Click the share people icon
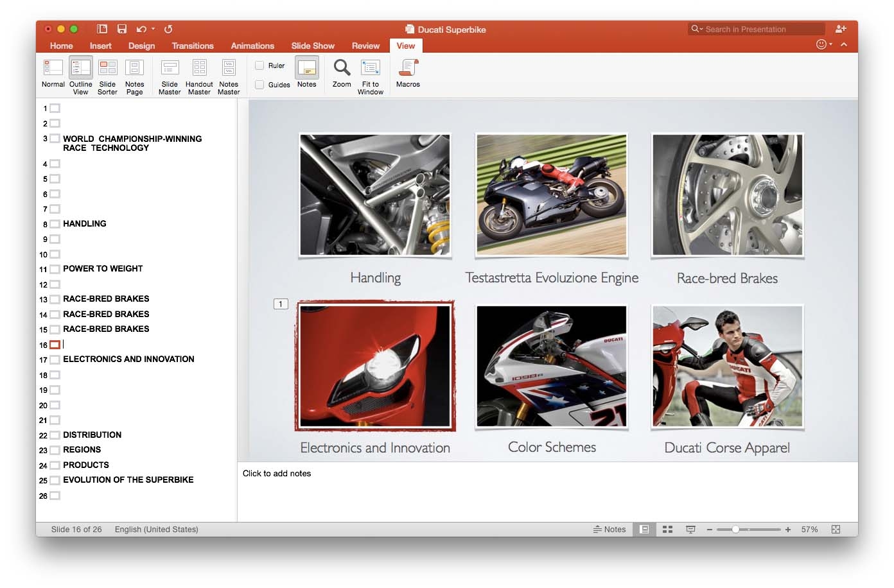 (841, 29)
